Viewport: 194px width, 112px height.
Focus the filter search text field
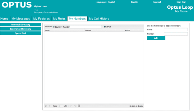click(x=86, y=27)
